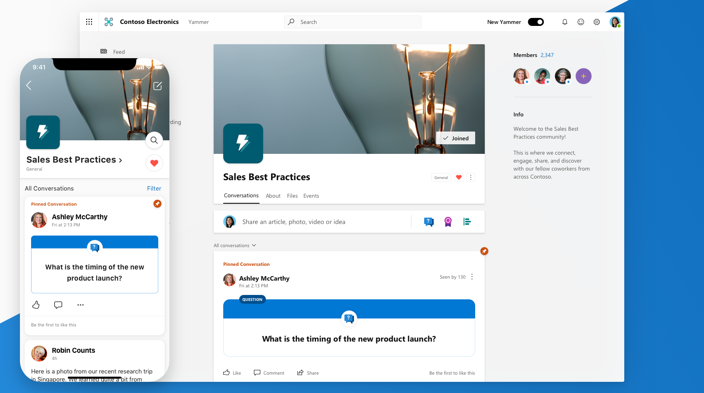Viewport: 704px width, 393px height.
Task: Click the Contoso Electronics logo icon
Action: (x=109, y=22)
